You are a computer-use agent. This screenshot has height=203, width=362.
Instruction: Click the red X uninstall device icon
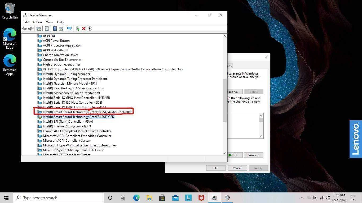84,29
